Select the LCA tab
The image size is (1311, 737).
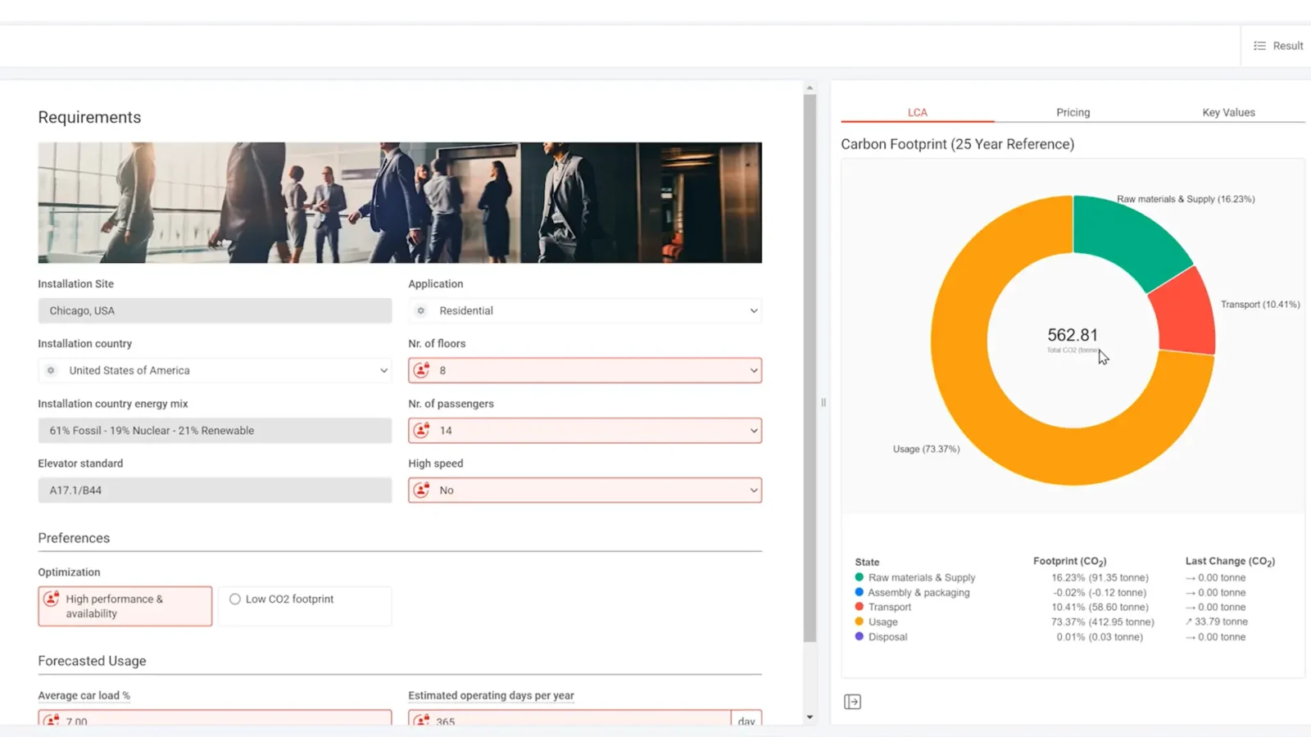(x=917, y=112)
